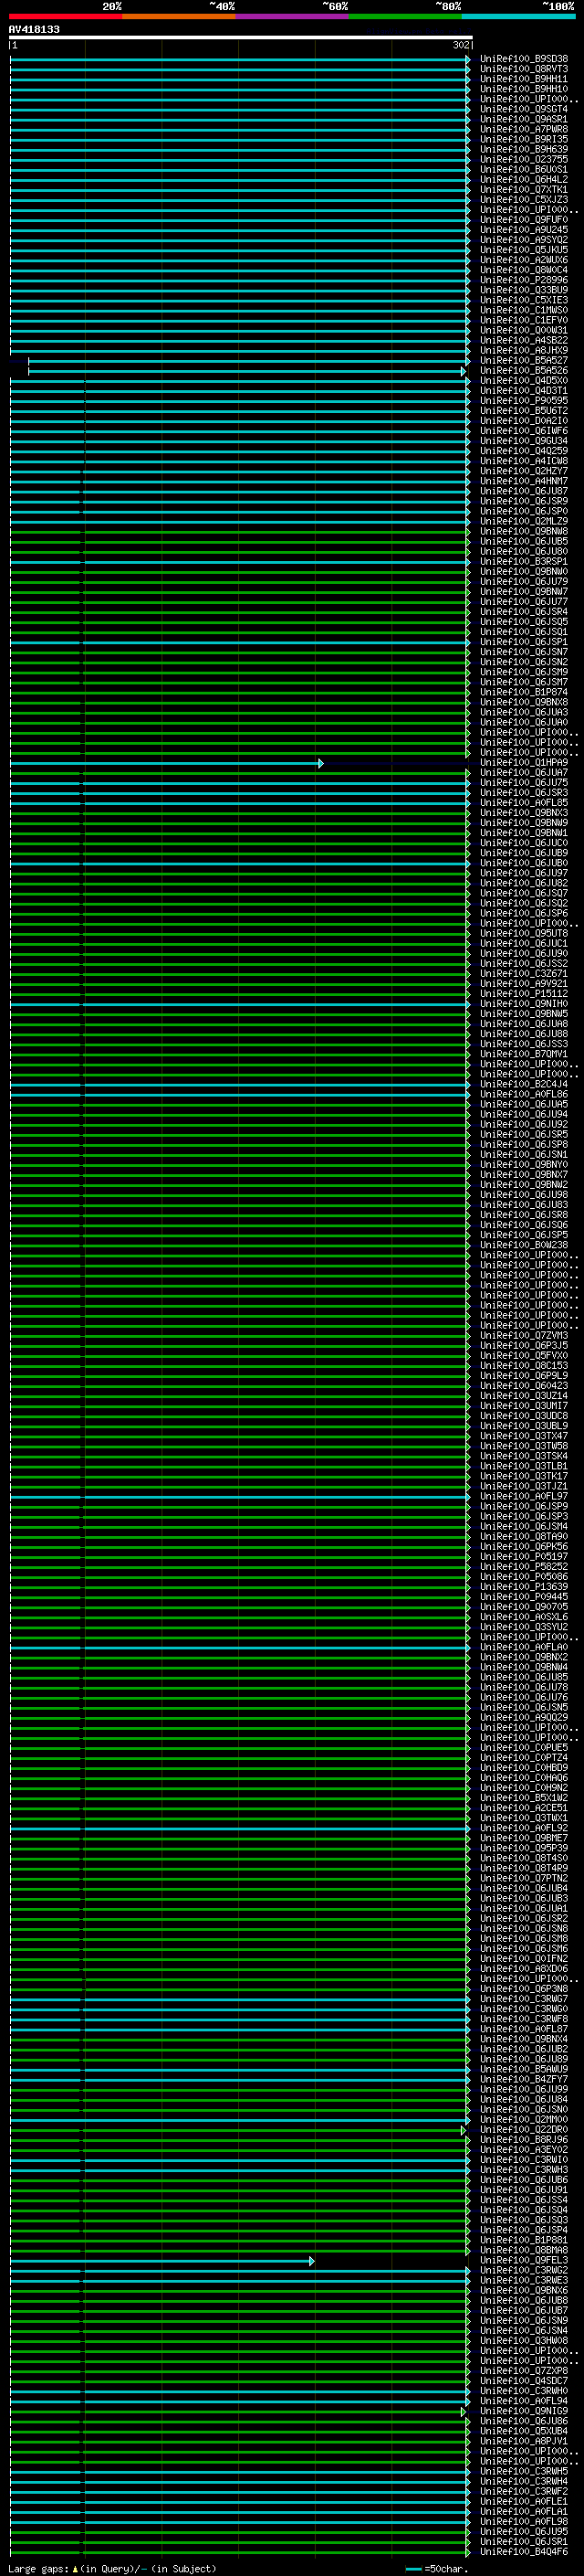The width and height of the screenshot is (584, 2576).
Task: Select label UniRef100_A9V921
Action: pos(523,984)
